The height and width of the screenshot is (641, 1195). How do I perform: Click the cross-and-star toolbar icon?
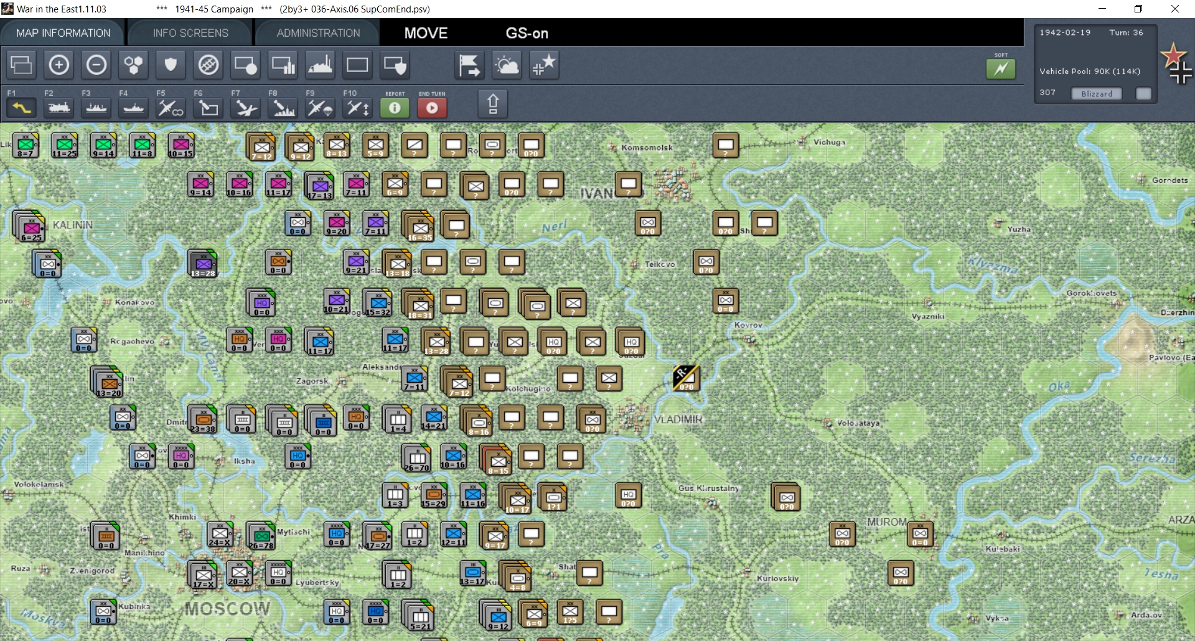(x=544, y=65)
